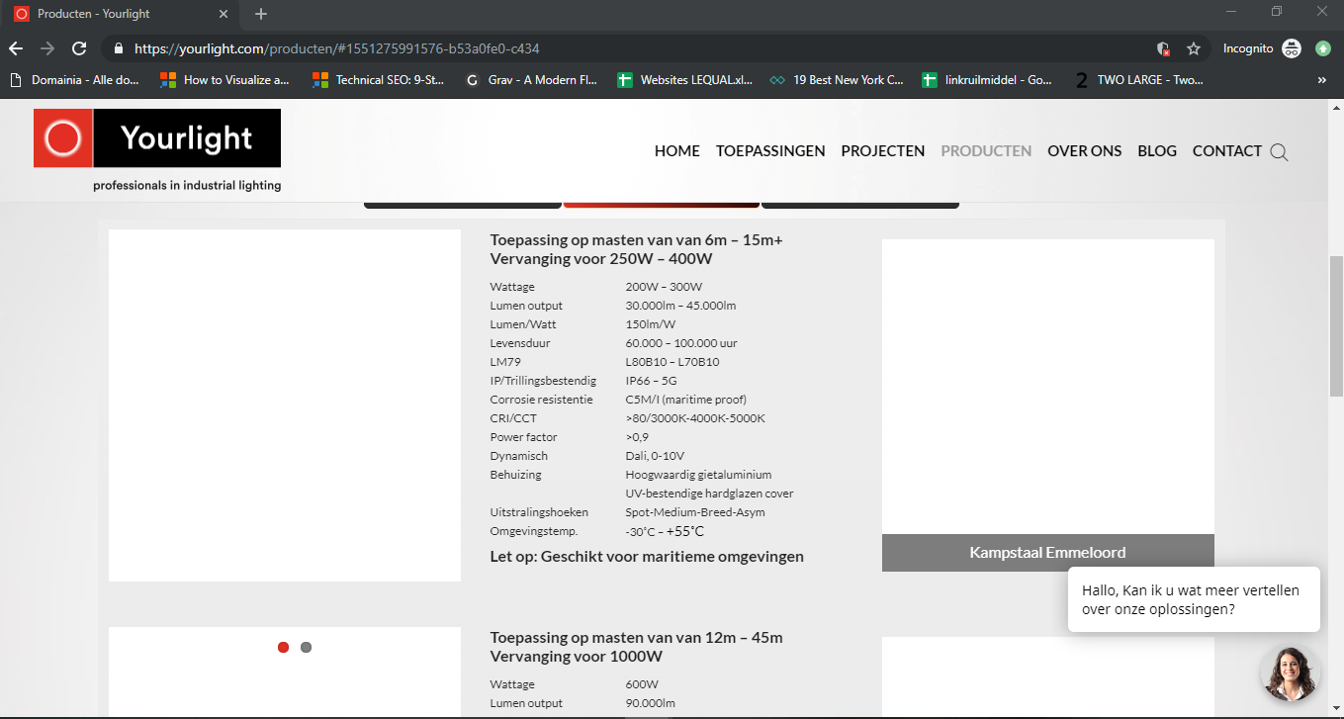1344x719 pixels.
Task: Open the Technical SEO bookmark
Action: [379, 80]
